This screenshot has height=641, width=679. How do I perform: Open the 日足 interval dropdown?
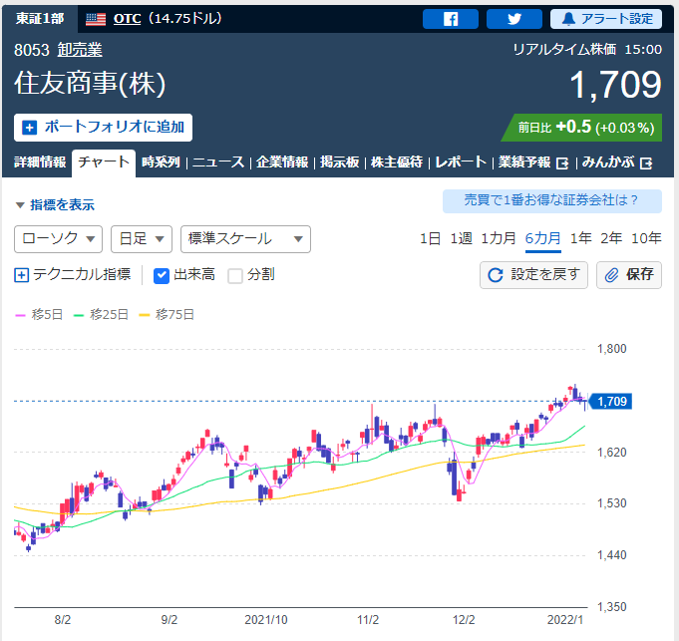pos(142,239)
